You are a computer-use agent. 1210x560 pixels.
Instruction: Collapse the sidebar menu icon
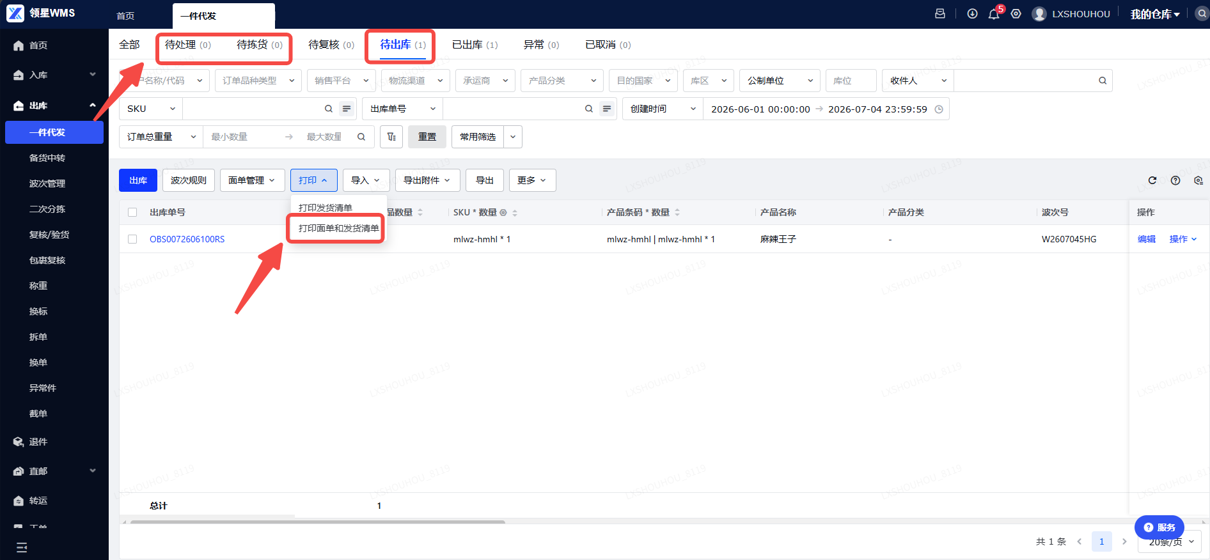click(22, 547)
